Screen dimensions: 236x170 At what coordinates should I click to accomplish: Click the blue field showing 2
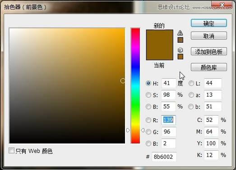click(x=168, y=143)
